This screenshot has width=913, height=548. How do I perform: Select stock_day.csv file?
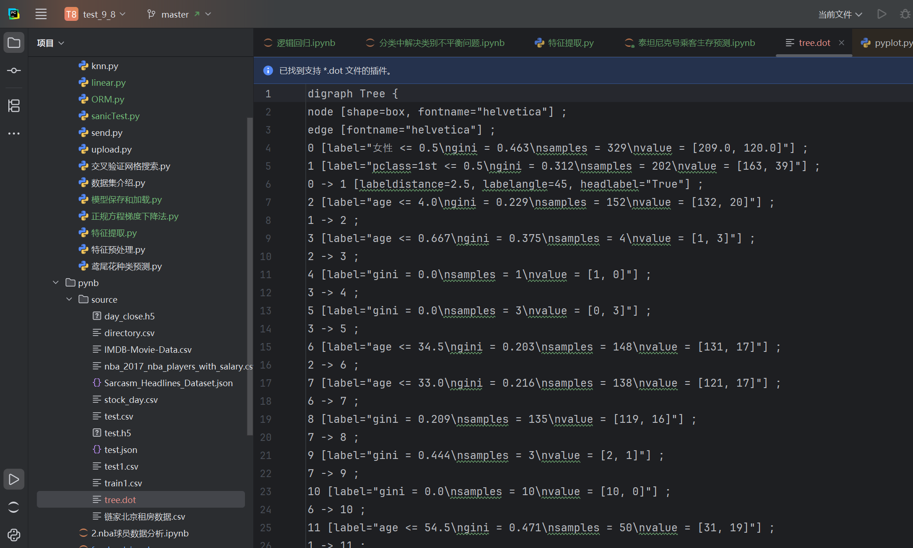click(131, 400)
